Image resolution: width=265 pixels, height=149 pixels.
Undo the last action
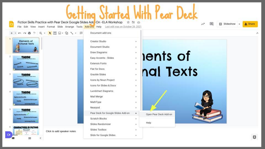tap(20, 33)
